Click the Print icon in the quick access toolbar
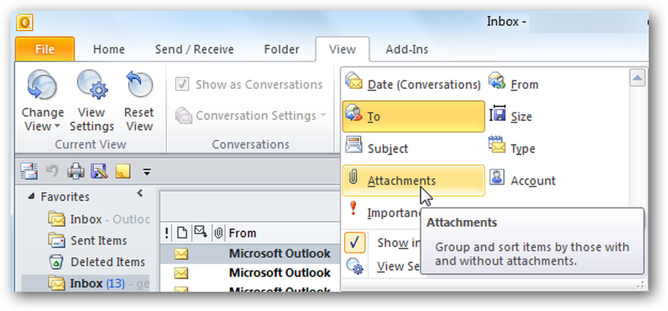 pos(76,171)
